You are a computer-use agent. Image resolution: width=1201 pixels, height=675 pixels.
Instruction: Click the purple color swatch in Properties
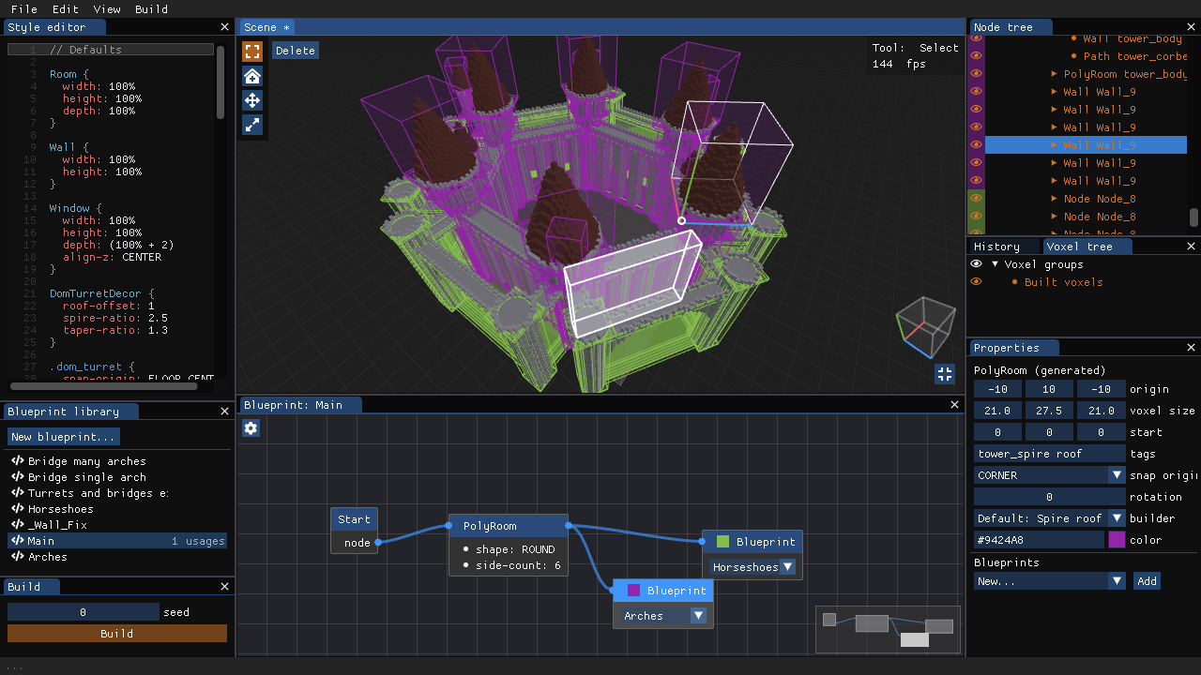click(x=1117, y=540)
